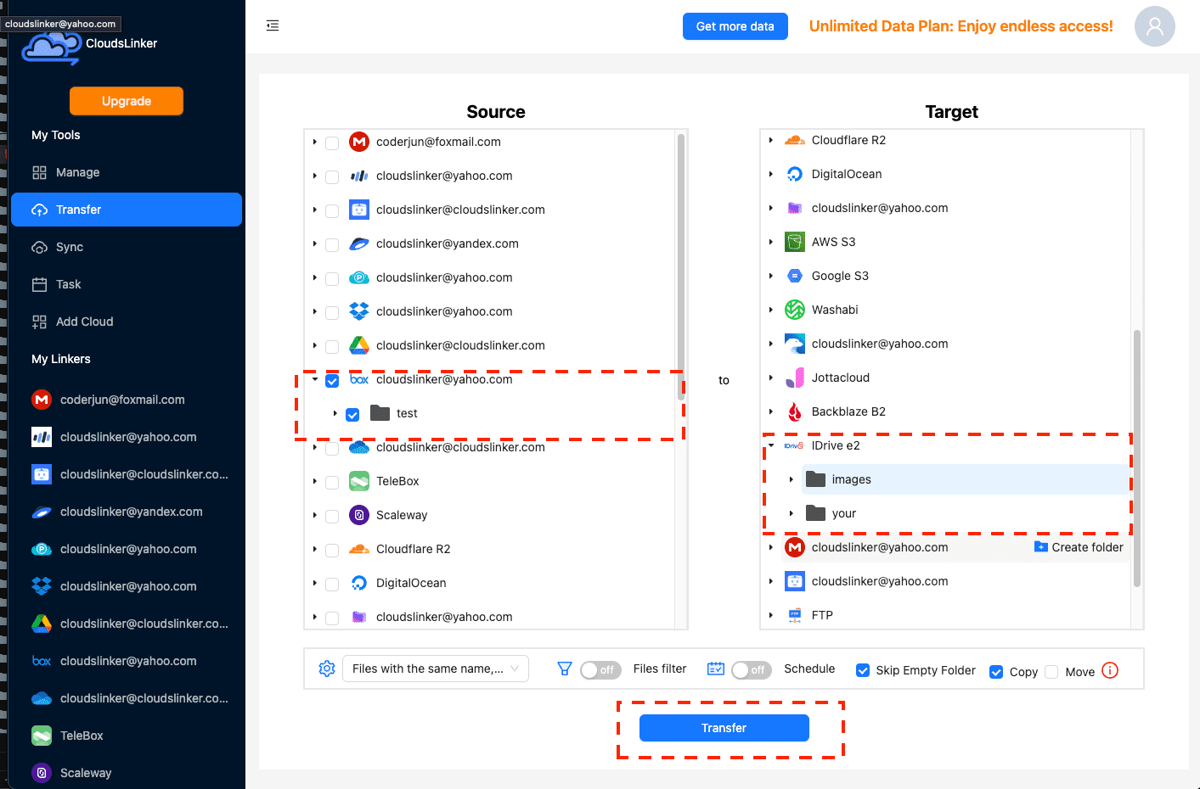1200x789 pixels.
Task: Collapse the Box account in Source tree
Action: coord(315,379)
